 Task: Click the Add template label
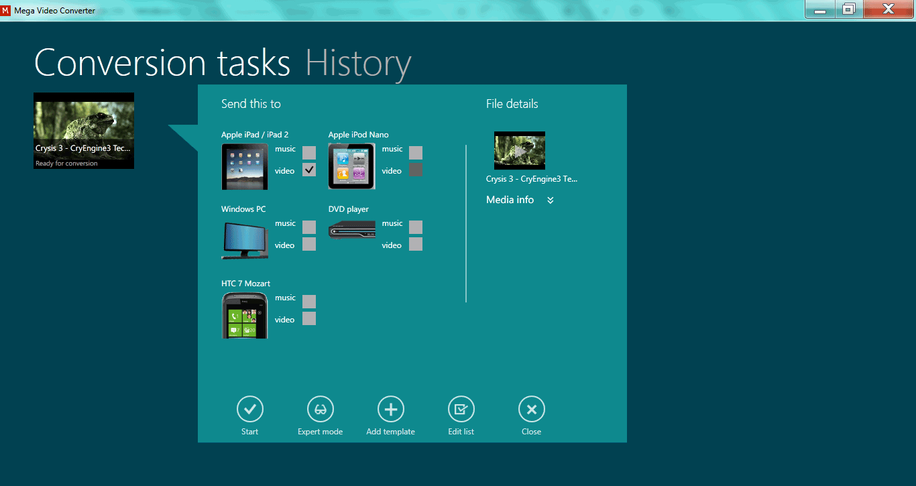click(x=391, y=432)
